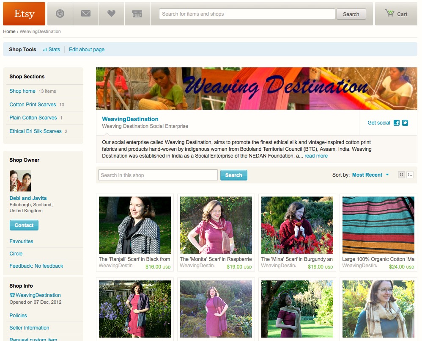The width and height of the screenshot is (422, 341).
Task: Open the 'Ranjali' Scarf in Black photo
Action: (135, 225)
